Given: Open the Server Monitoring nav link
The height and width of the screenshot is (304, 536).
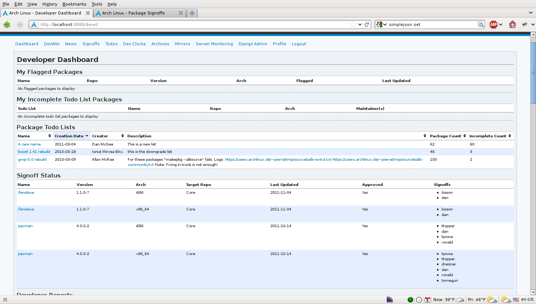Looking at the screenshot, I should (214, 44).
